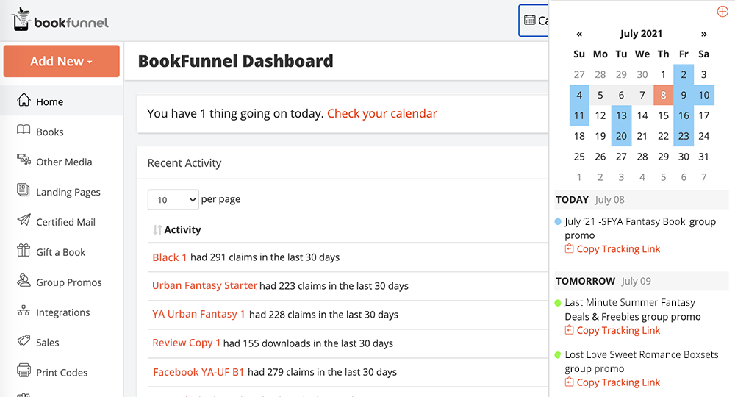Select July 8 on the calendar
This screenshot has height=397, width=735.
click(x=663, y=95)
